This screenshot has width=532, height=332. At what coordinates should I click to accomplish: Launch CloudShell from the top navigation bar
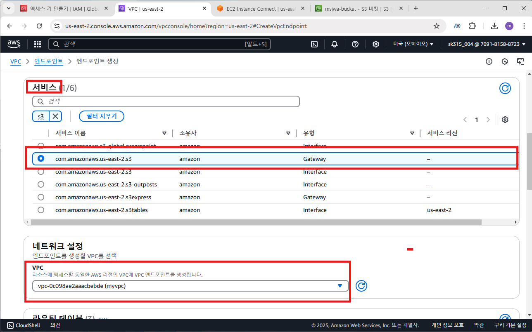coord(314,44)
